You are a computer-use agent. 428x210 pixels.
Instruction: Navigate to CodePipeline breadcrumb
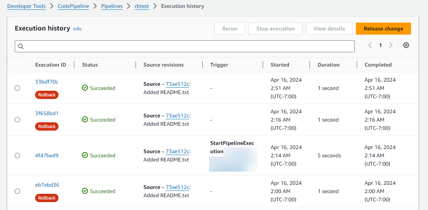point(73,6)
